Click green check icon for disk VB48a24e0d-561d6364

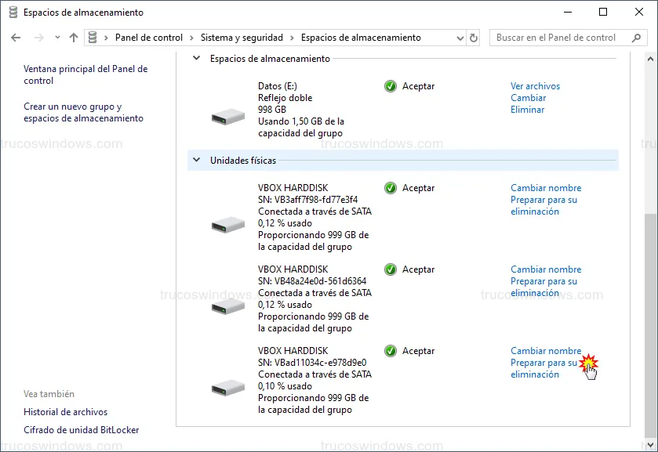[391, 269]
